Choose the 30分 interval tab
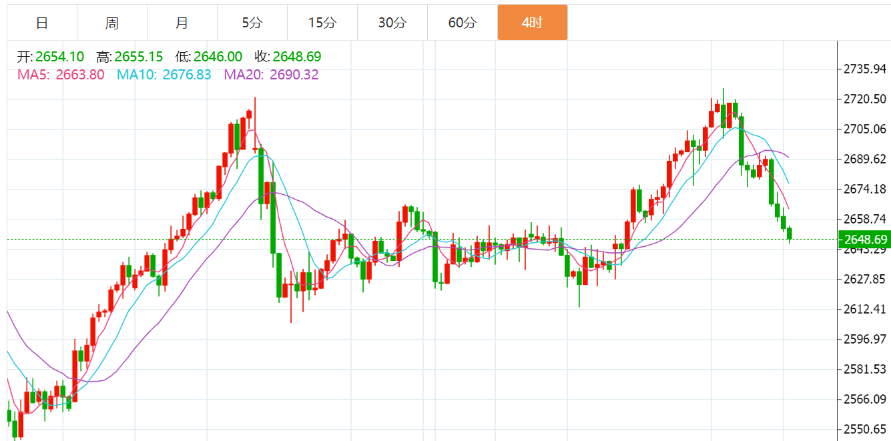891x441 pixels. click(392, 23)
